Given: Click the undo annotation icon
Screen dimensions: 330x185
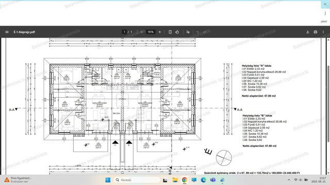Looking at the screenshot, I should pyautogui.click(x=198, y=32).
